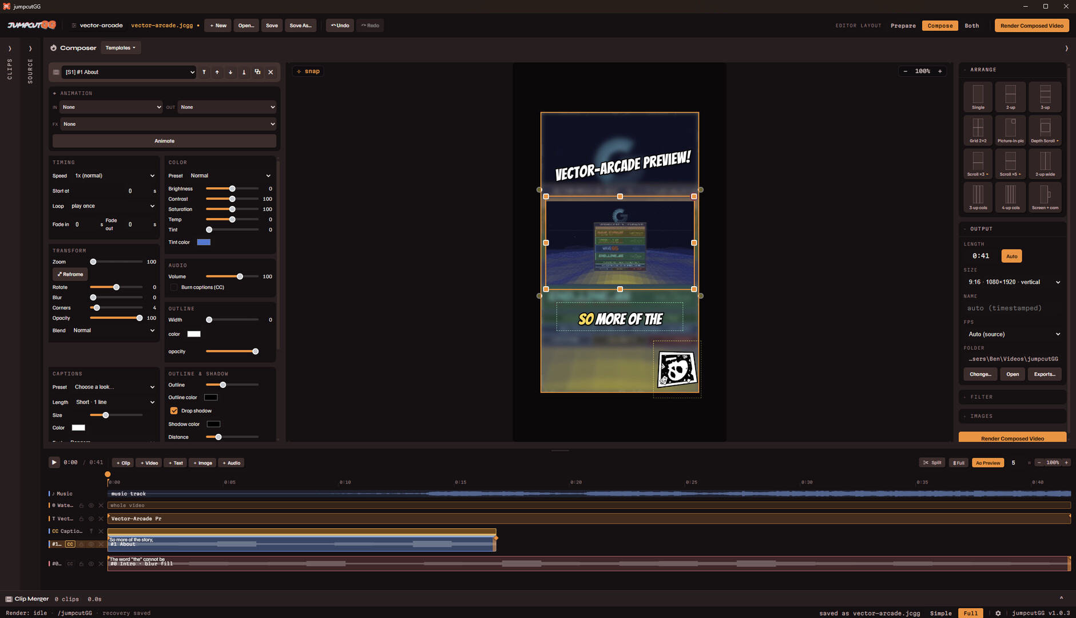Uncheck the Drop shadow checkbox
The height and width of the screenshot is (618, 1076).
pyautogui.click(x=174, y=411)
